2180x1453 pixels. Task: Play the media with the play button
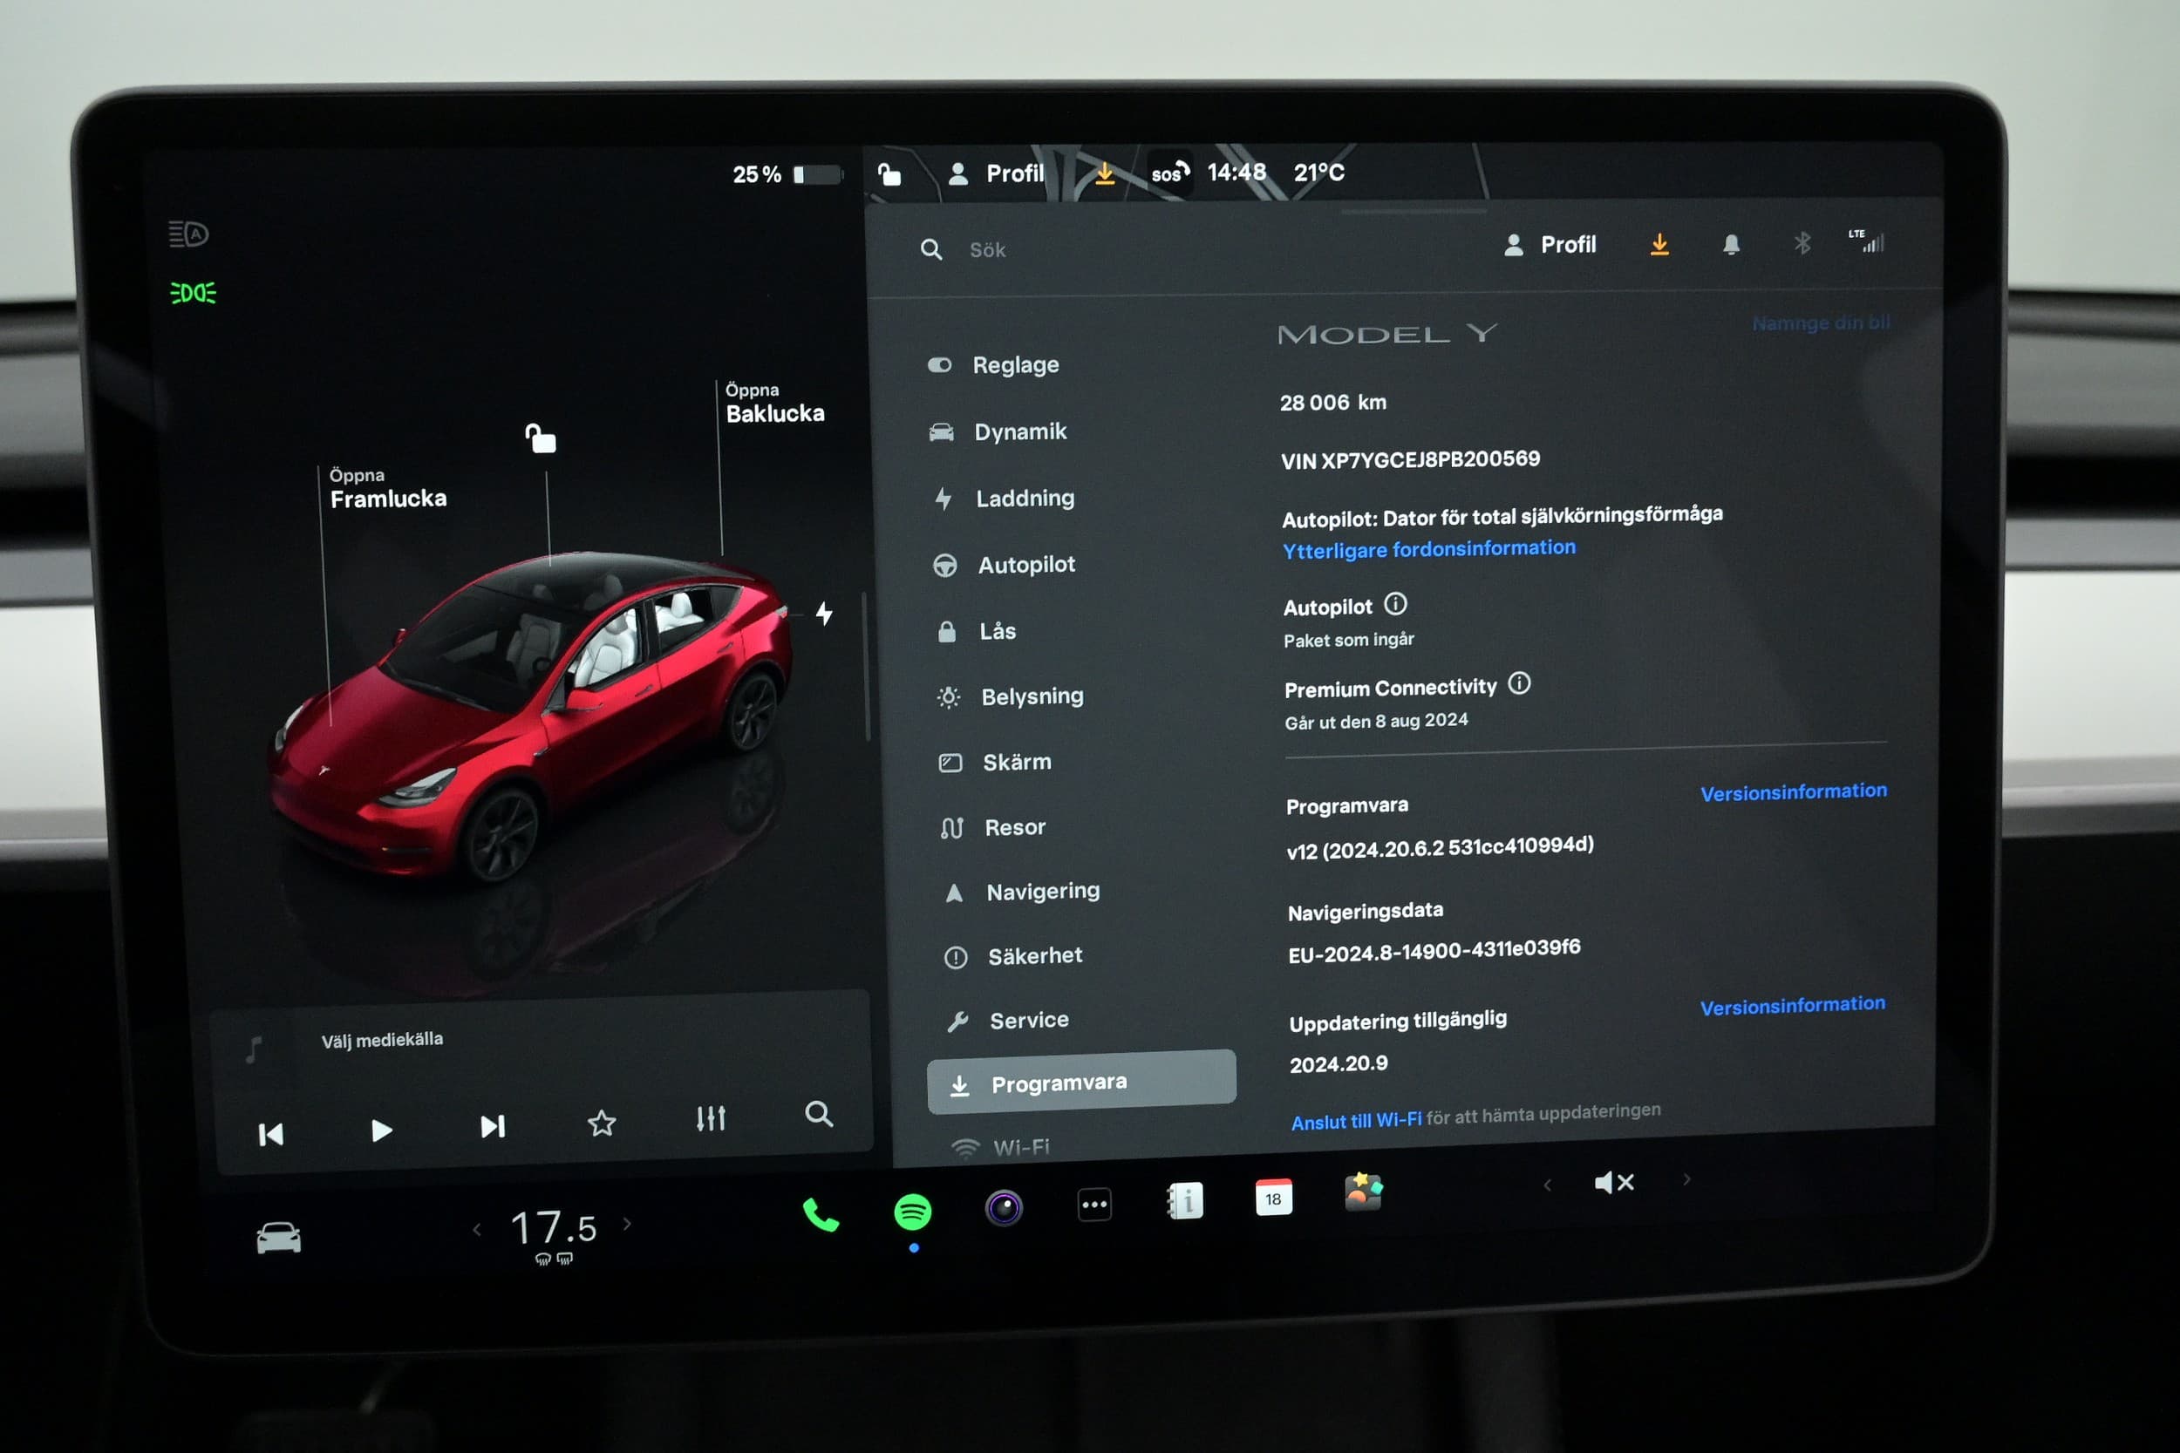click(381, 1130)
